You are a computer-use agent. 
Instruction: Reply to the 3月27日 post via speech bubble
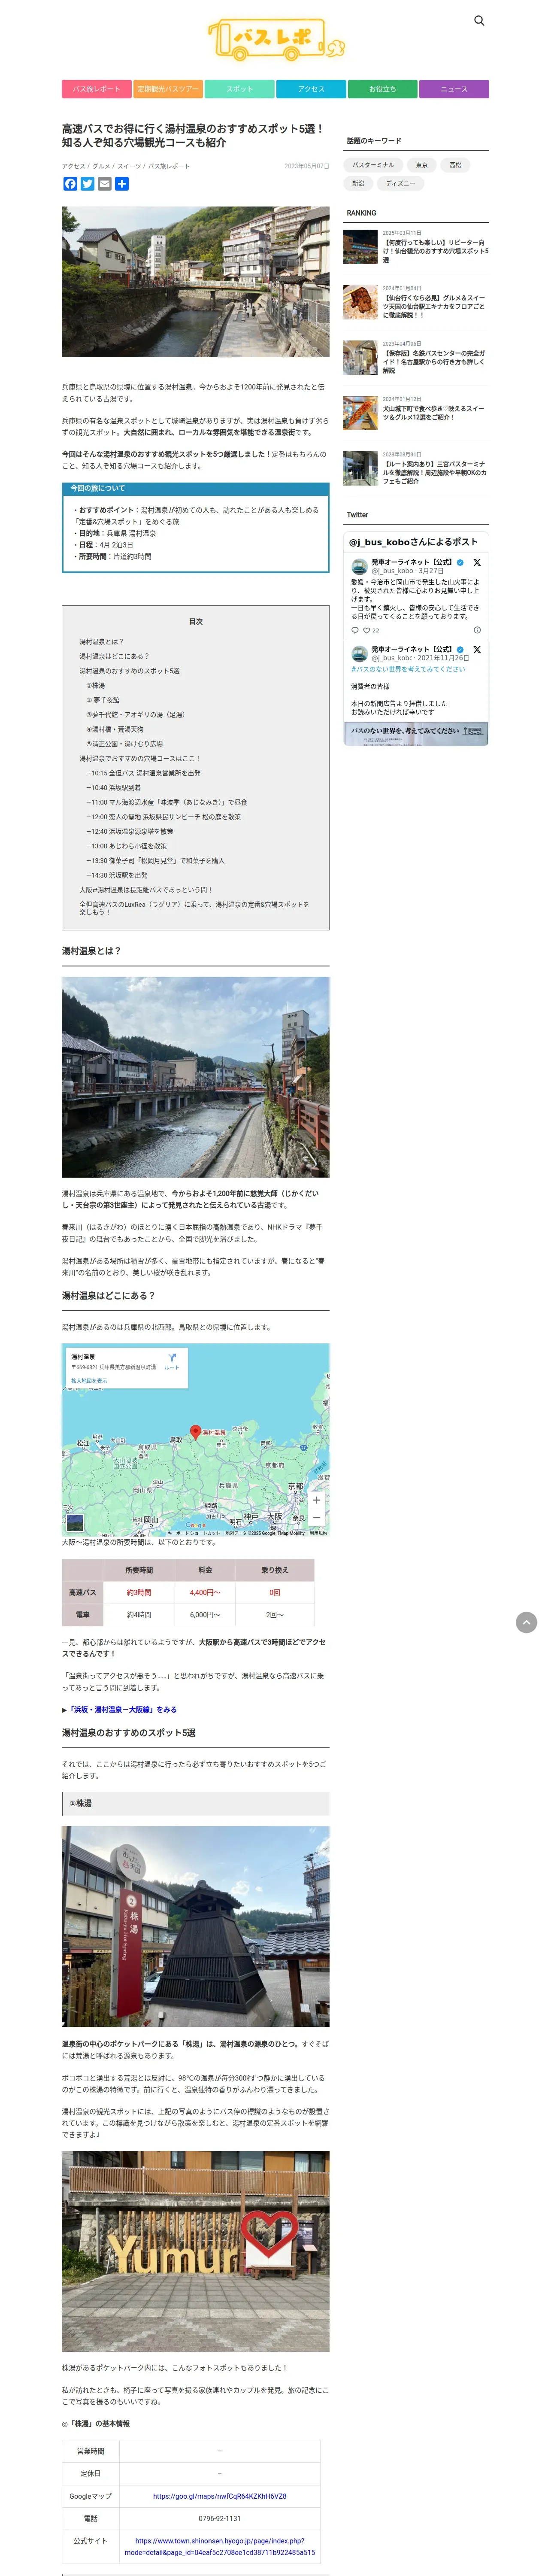pos(355,630)
